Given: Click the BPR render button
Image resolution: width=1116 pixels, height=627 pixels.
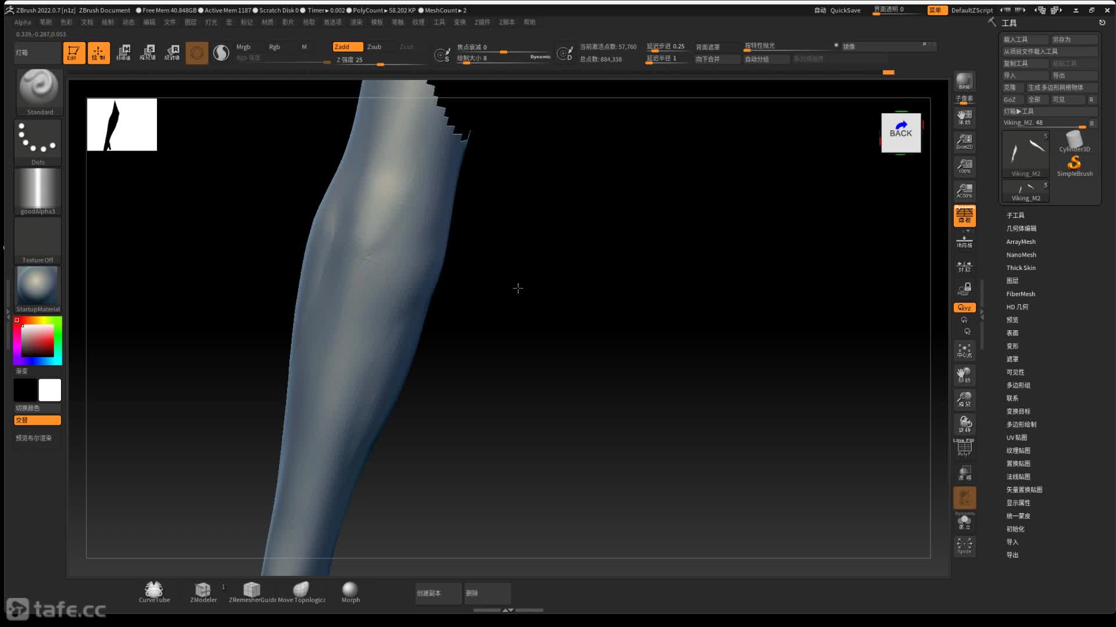Looking at the screenshot, I should point(964,81).
